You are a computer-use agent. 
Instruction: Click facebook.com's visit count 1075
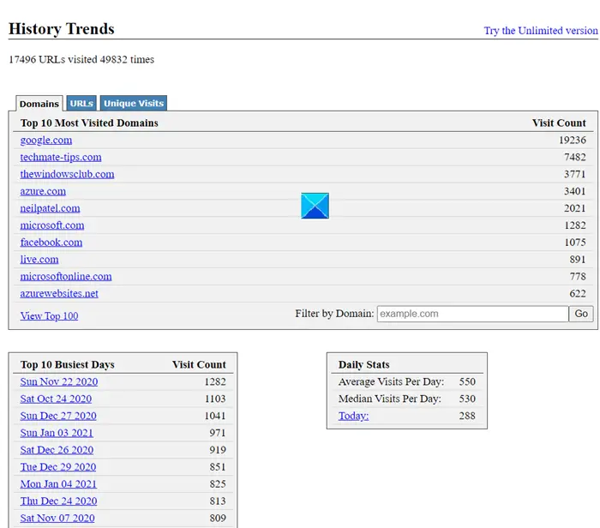[575, 243]
